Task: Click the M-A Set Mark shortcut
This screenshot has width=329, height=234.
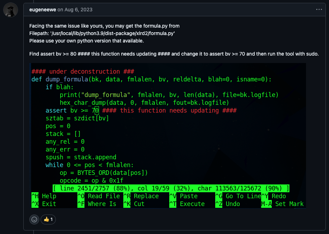Action: (282, 204)
